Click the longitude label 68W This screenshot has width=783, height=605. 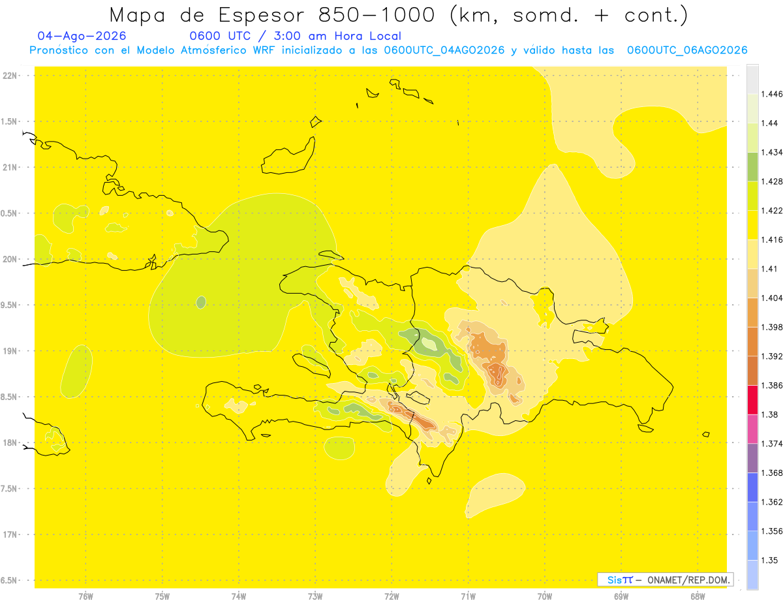pyautogui.click(x=698, y=597)
